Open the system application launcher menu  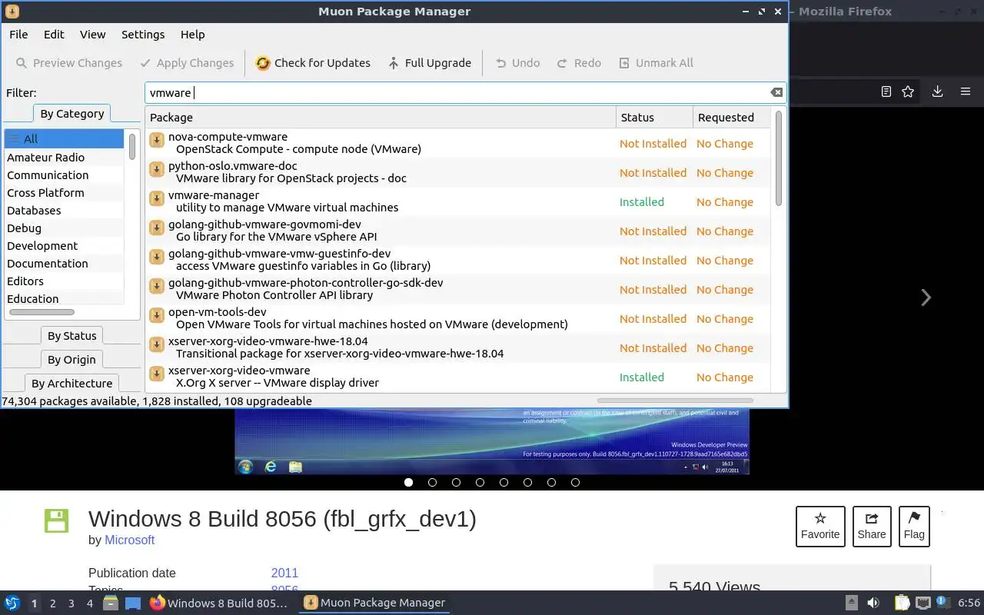[x=12, y=603]
